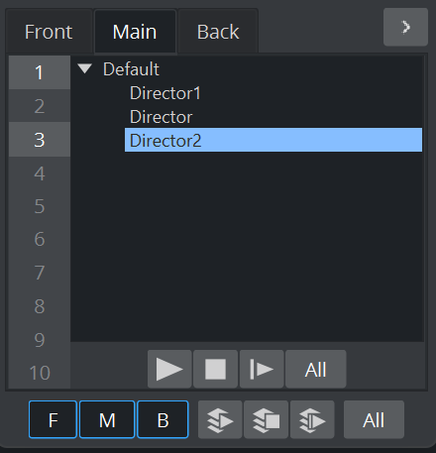Continue director animation with step-play icon
Screen dimensions: 436x453
coord(262,369)
